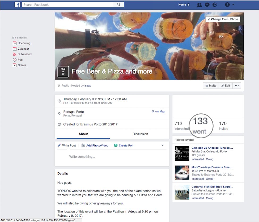
Task: Click Shared to Erasmus Porto under MoreTuesdays
Action: coord(213,175)
